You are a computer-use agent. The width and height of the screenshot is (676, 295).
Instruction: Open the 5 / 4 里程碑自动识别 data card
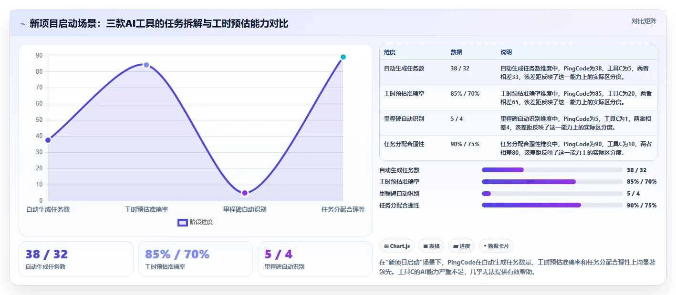pos(315,259)
